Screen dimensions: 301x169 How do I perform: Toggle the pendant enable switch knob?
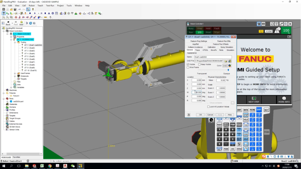(x=211, y=120)
